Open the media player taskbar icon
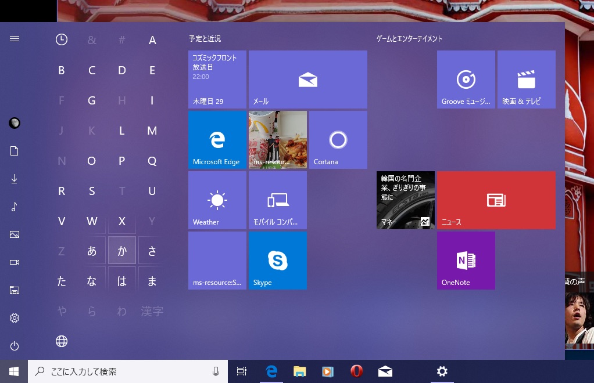The image size is (594, 383). [328, 371]
